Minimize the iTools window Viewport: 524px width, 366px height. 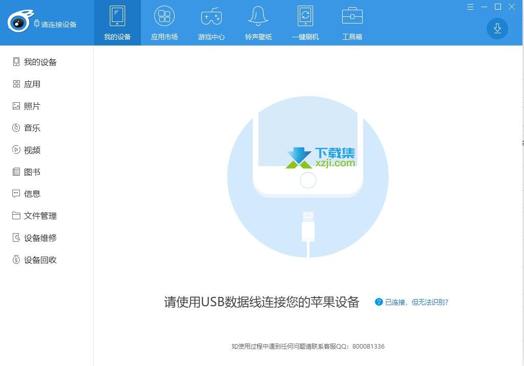[x=484, y=7]
